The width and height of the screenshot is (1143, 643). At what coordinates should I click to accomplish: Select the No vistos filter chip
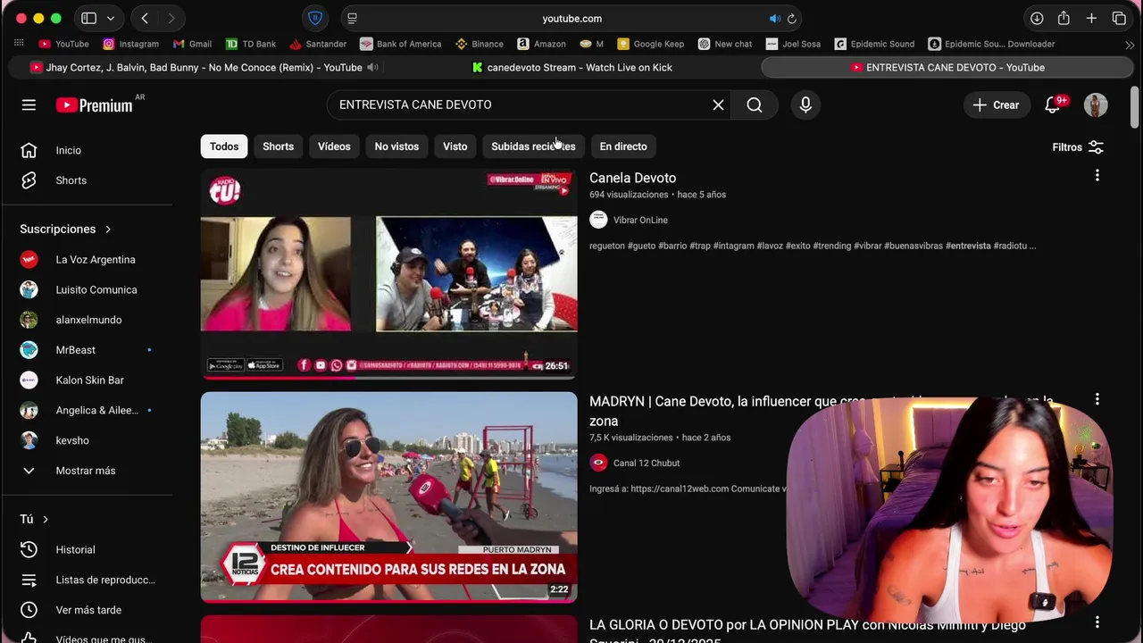click(396, 146)
